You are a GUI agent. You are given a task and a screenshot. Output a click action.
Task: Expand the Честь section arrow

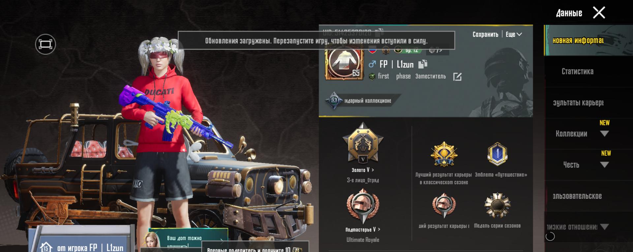pos(604,165)
